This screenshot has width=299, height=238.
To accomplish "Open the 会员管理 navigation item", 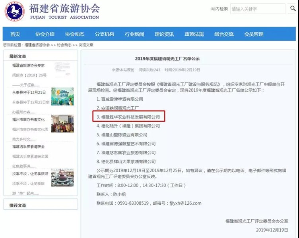I will [x=254, y=34].
